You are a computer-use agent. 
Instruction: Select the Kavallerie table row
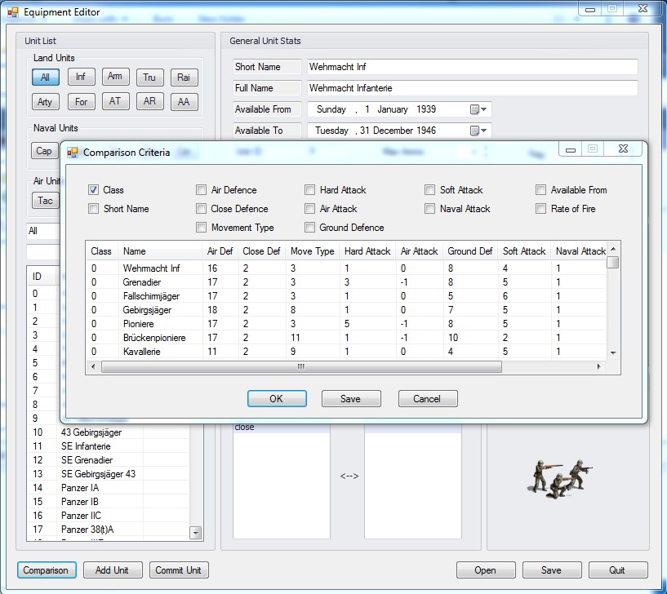pyautogui.click(x=347, y=352)
